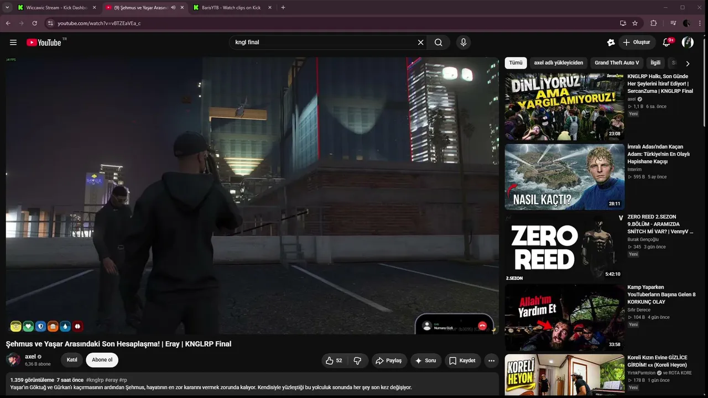Dislike the video with thumbs down
Image resolution: width=708 pixels, height=398 pixels.
pos(357,360)
